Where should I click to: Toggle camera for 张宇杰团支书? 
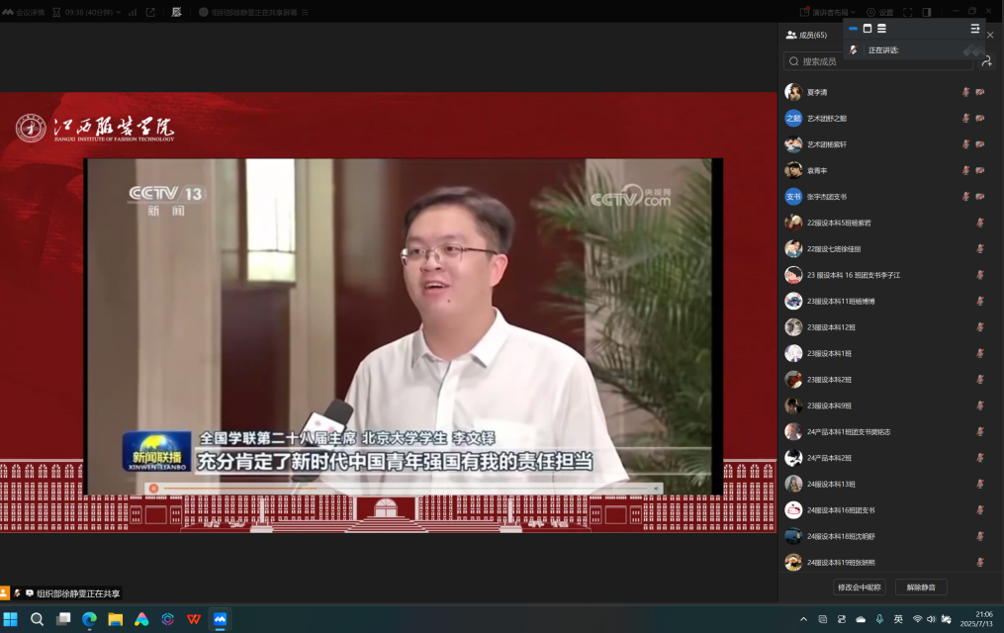(980, 197)
